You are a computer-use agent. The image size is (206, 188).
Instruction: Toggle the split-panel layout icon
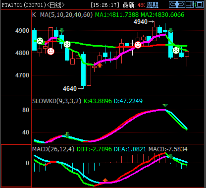point(190,4)
